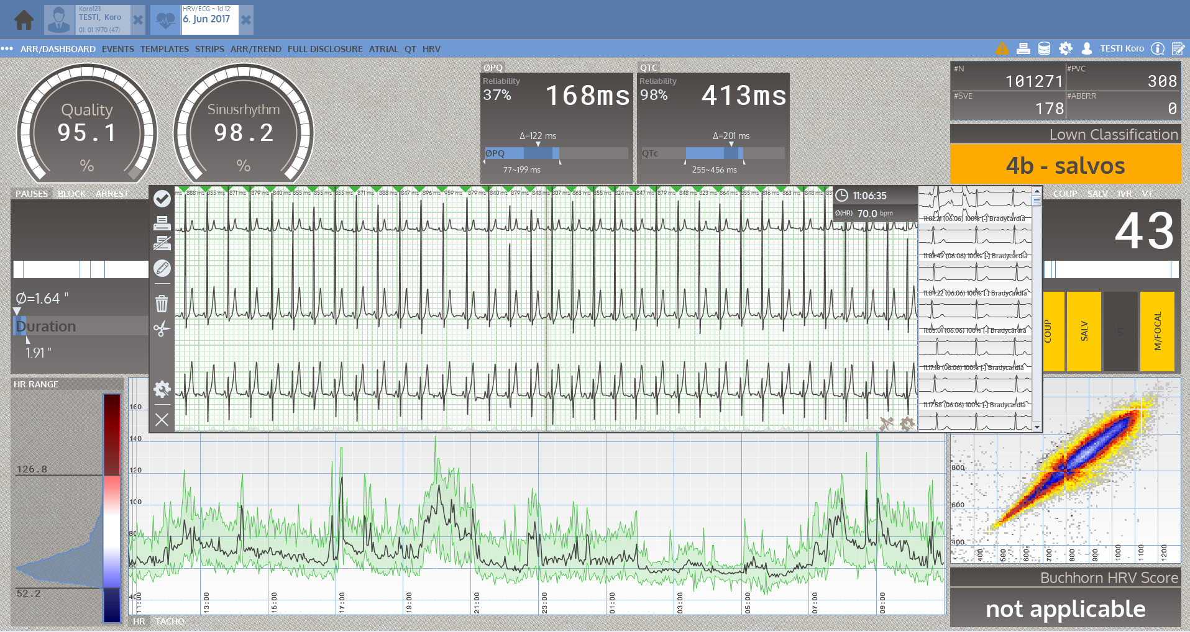Click the 4b - salvos Lown classification
The height and width of the screenshot is (632, 1190).
[1065, 165]
